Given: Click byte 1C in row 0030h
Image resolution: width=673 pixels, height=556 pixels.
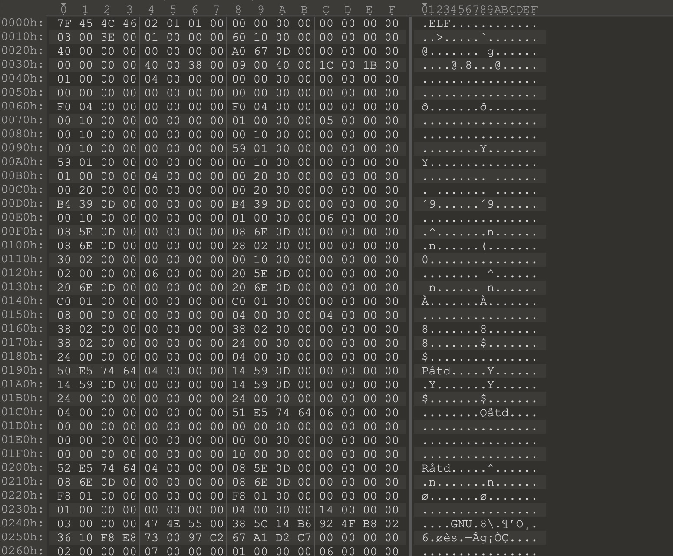Looking at the screenshot, I should [x=326, y=65].
